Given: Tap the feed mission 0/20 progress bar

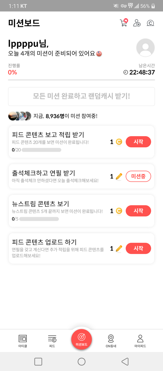Looking at the screenshot, I should tap(41, 150).
